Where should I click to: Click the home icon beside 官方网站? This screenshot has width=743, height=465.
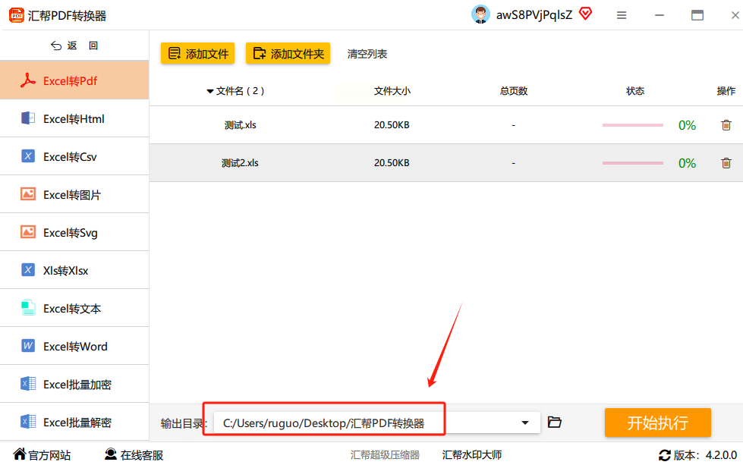pos(20,454)
